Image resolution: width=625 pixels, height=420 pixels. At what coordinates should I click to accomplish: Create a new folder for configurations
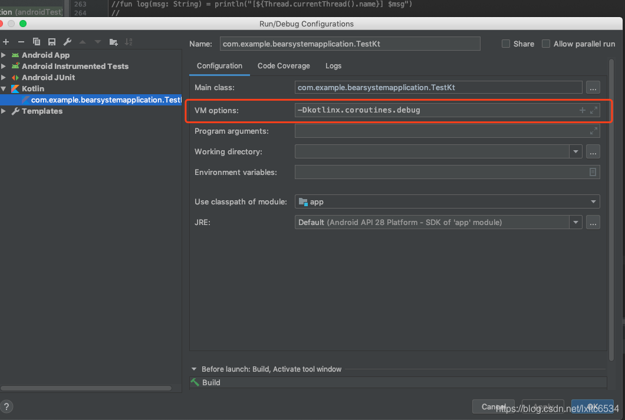tap(114, 42)
